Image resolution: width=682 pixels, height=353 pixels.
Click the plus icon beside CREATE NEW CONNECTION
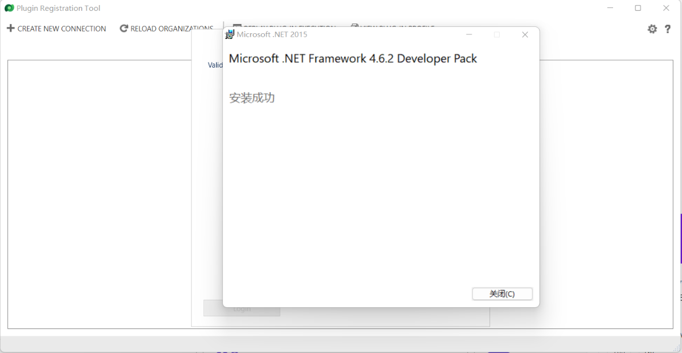(x=10, y=28)
